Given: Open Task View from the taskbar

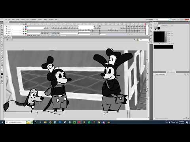Looking at the screenshot, I should point(40,122).
